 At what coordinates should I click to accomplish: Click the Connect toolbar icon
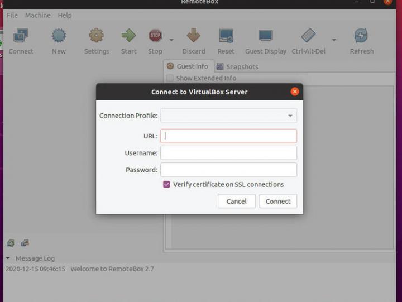pyautogui.click(x=21, y=37)
